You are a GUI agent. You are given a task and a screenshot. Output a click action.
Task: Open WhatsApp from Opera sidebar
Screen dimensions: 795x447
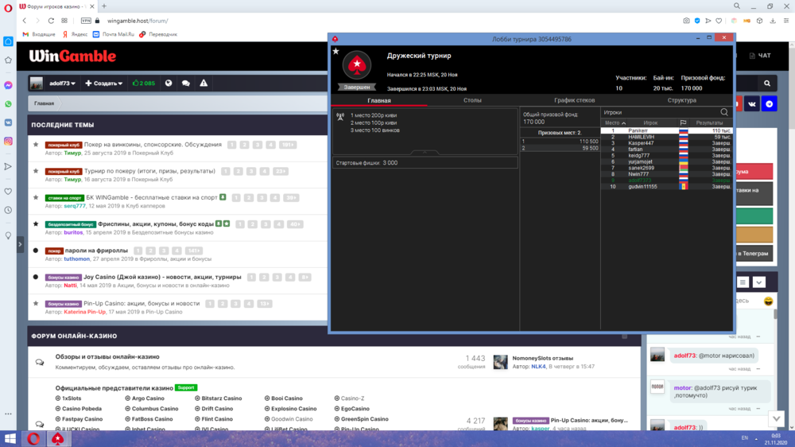click(8, 104)
